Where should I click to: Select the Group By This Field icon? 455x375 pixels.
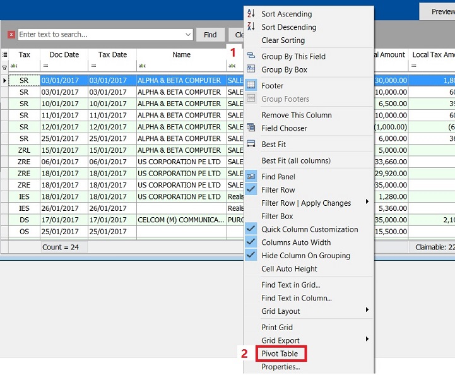(x=251, y=56)
